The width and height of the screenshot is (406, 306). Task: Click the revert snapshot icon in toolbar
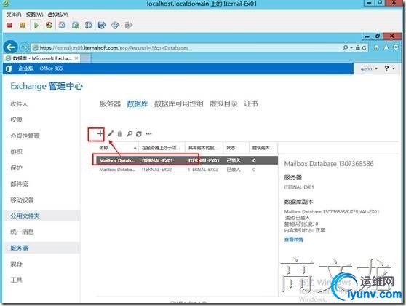tap(76, 25)
